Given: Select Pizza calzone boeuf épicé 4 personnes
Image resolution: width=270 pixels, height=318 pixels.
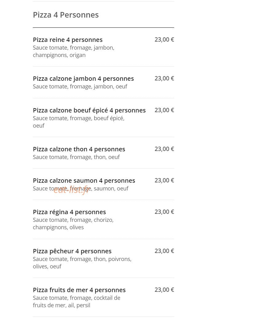Looking at the screenshot, I should click(89, 110).
